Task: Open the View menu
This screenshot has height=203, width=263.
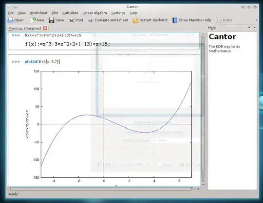Action: pos(21,13)
